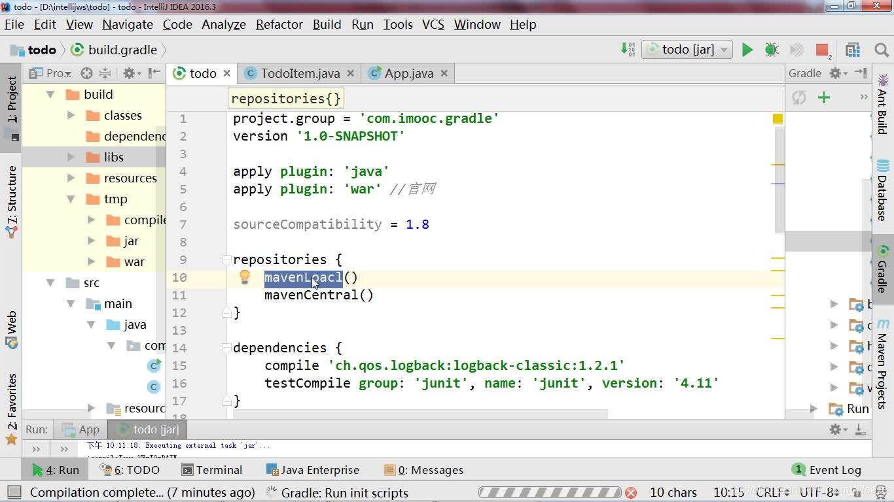Open the Project view selector dropdown
The image size is (894, 502).
50,73
